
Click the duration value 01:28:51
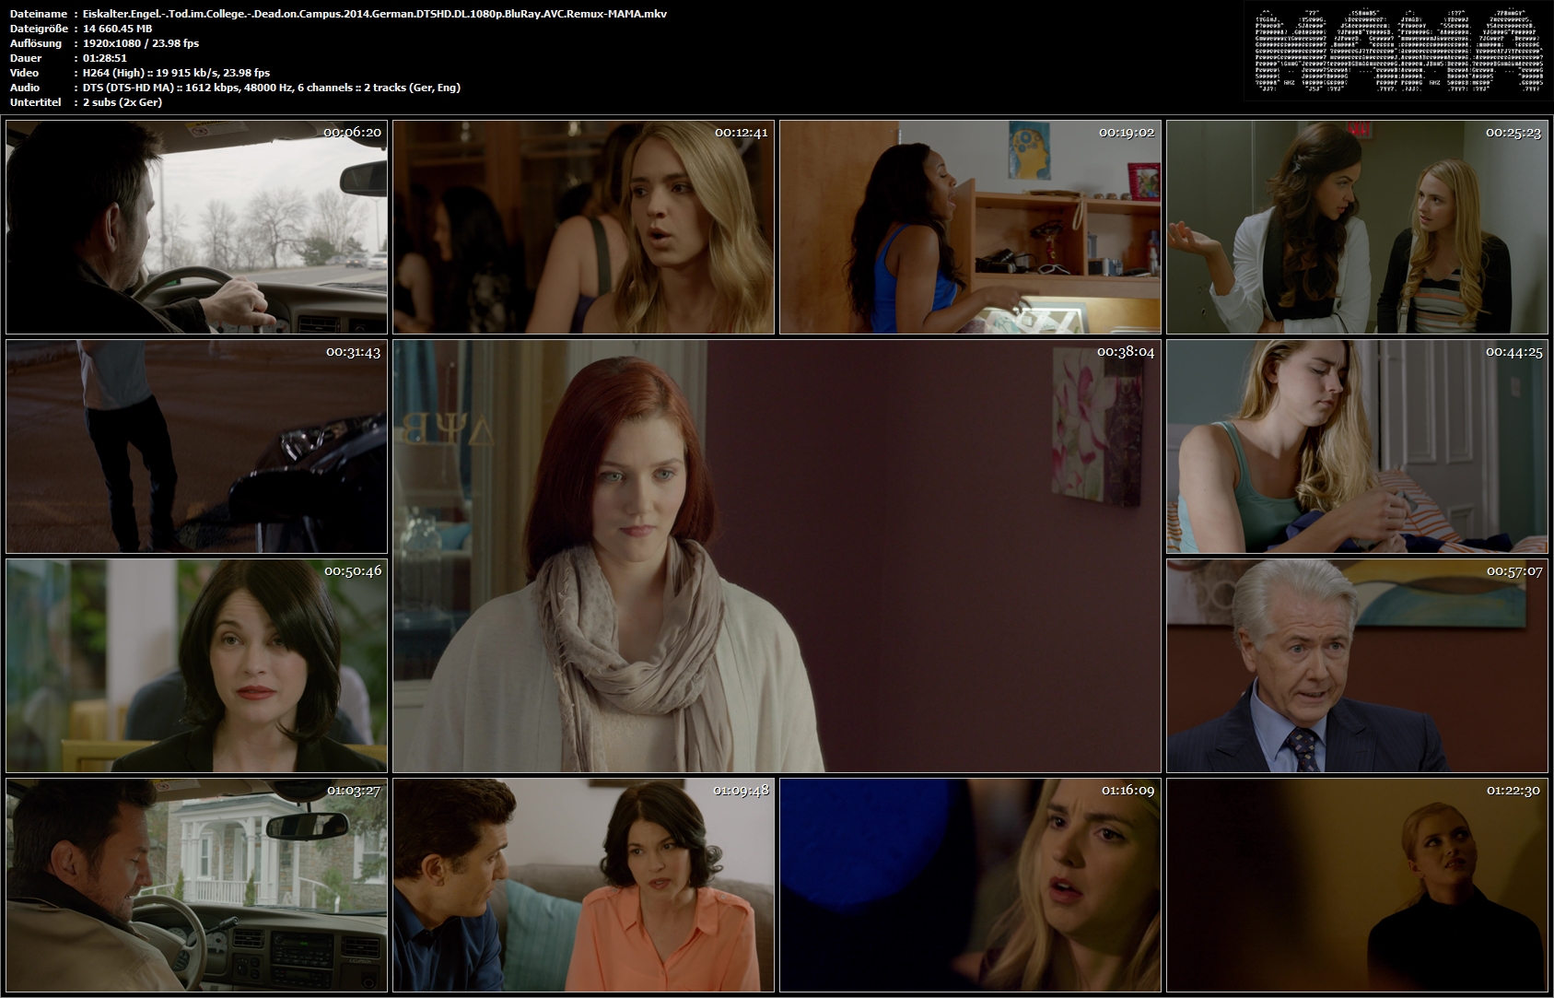[x=105, y=58]
